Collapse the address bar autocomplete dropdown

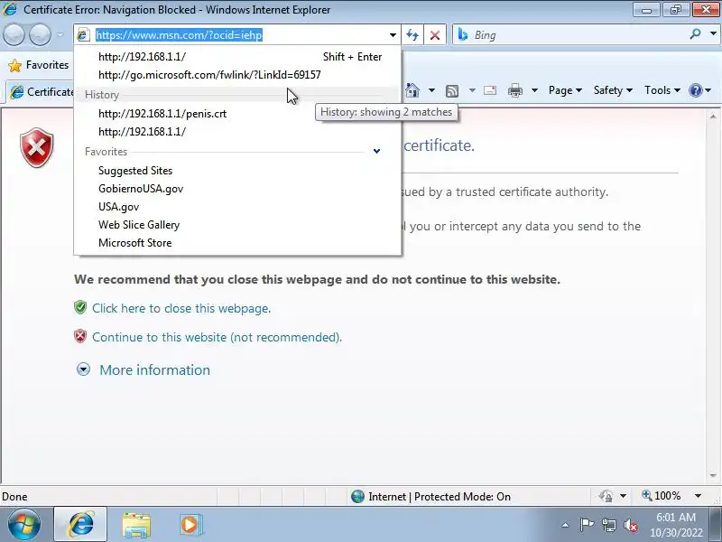tap(393, 35)
